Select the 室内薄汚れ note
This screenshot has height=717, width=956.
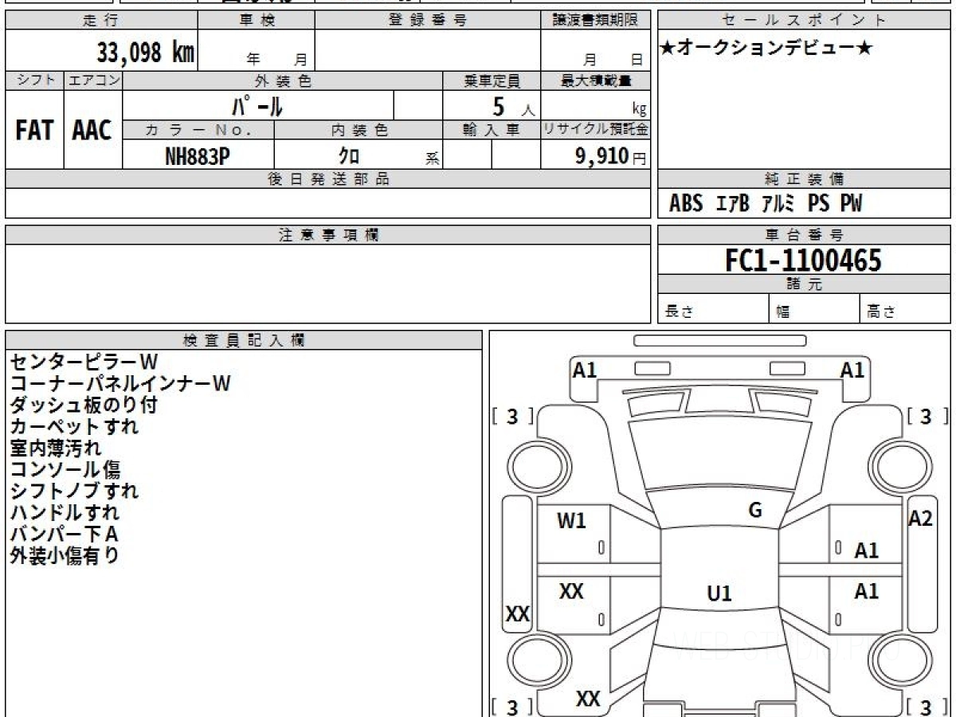pos(56,448)
